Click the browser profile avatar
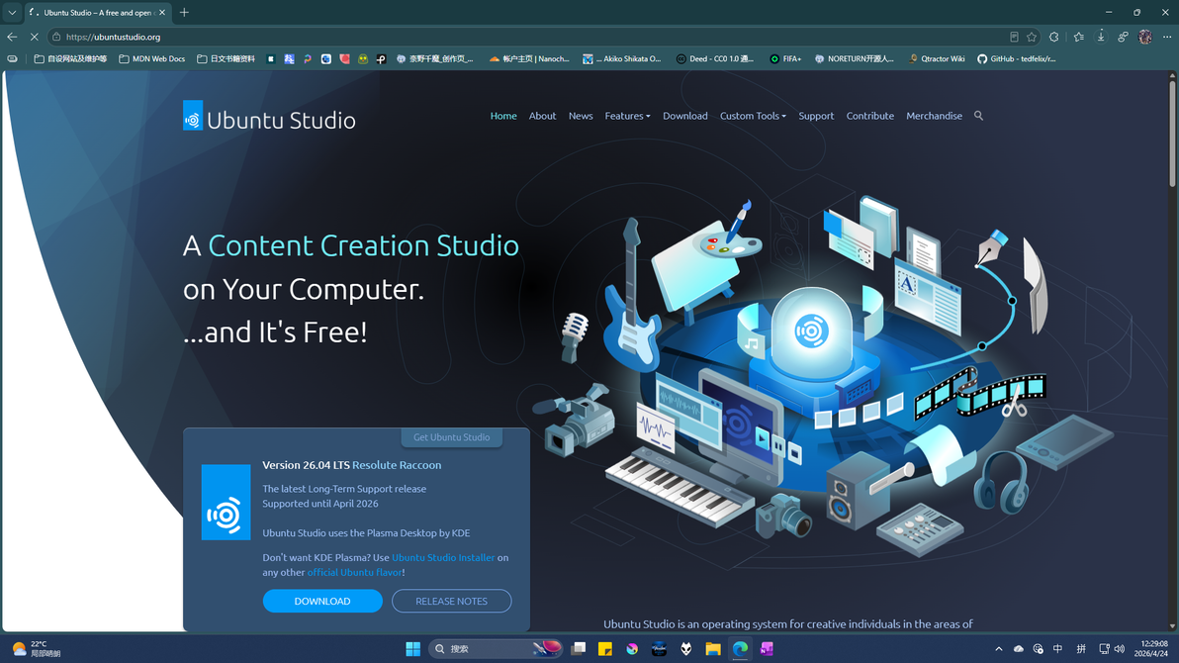The height and width of the screenshot is (663, 1179). point(1145,37)
